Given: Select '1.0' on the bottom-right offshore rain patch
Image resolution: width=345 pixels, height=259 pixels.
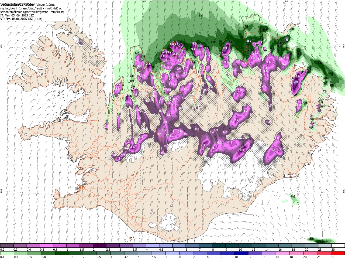Looking at the screenshot, I should click(x=312, y=239).
